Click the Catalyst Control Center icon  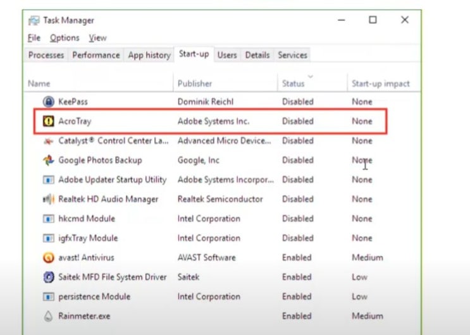coord(48,141)
